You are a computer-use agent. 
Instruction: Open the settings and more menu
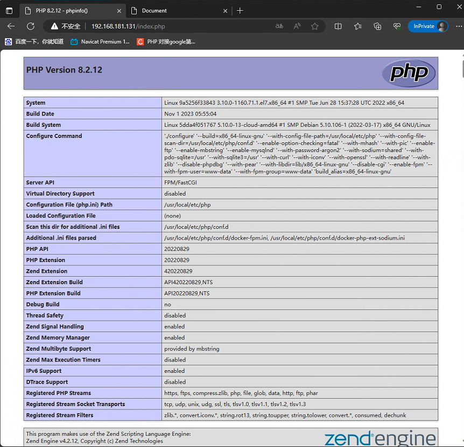[x=459, y=26]
